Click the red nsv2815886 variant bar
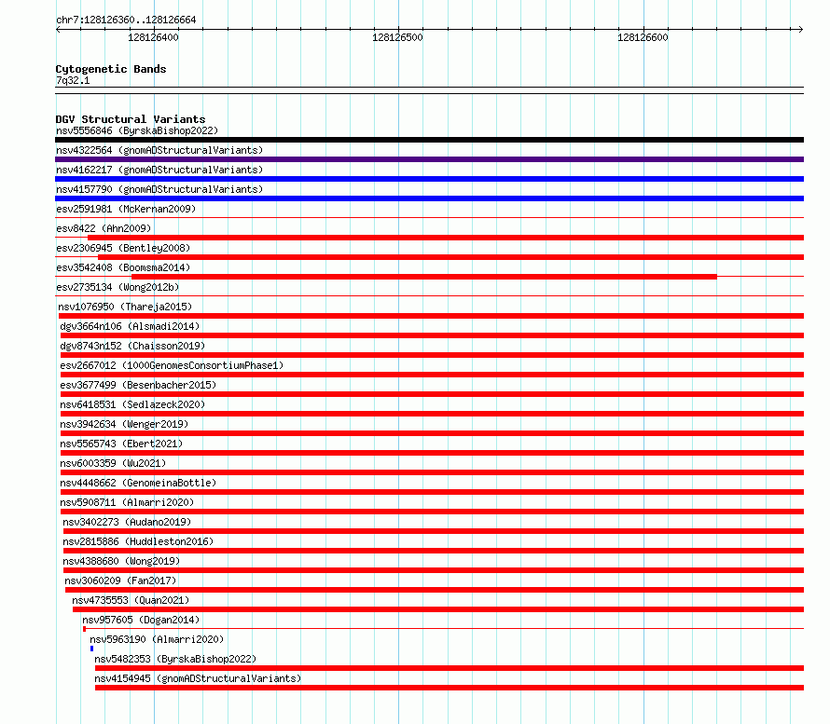Viewport: 830px width, 724px height. (x=434, y=551)
